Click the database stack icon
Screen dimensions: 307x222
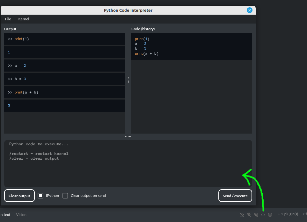point(270,215)
